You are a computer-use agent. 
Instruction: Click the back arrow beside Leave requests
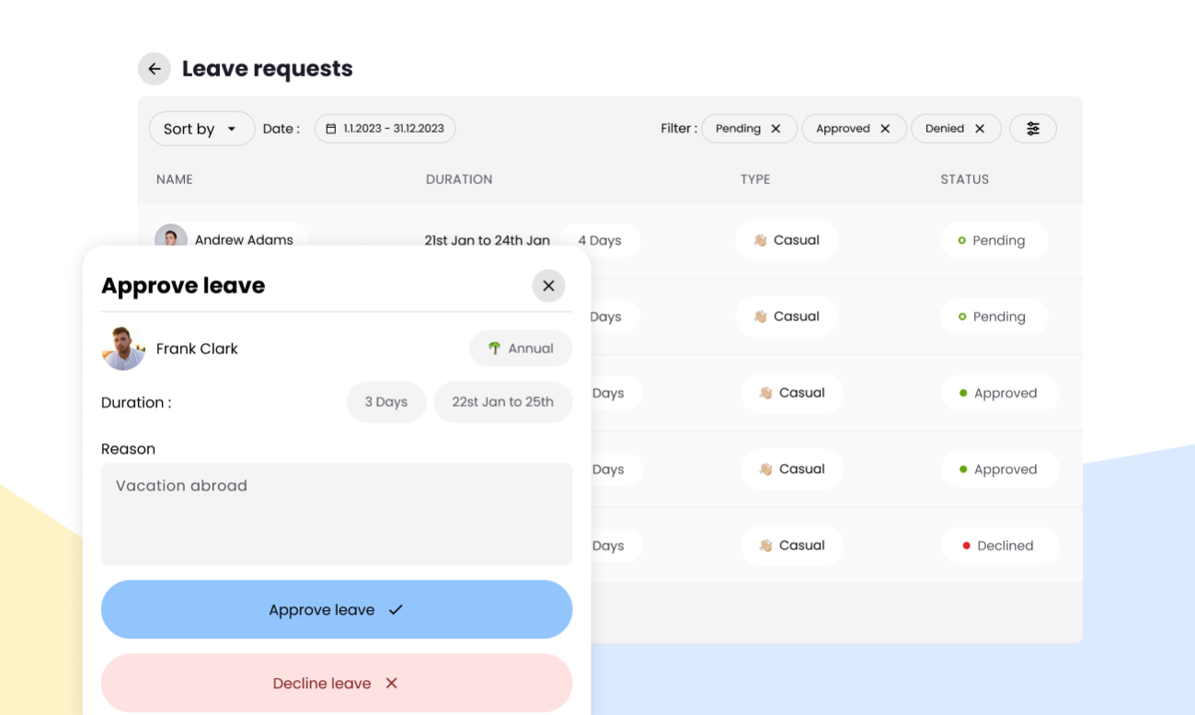[154, 69]
